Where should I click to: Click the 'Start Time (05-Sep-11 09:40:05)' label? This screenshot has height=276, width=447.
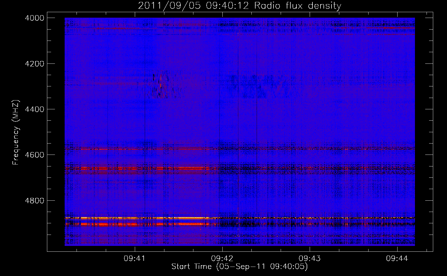[x=240, y=267]
